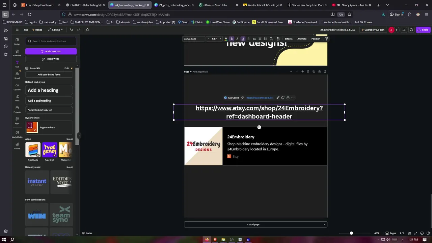
Task: Open the Editing mode dropdown
Action: [55, 30]
